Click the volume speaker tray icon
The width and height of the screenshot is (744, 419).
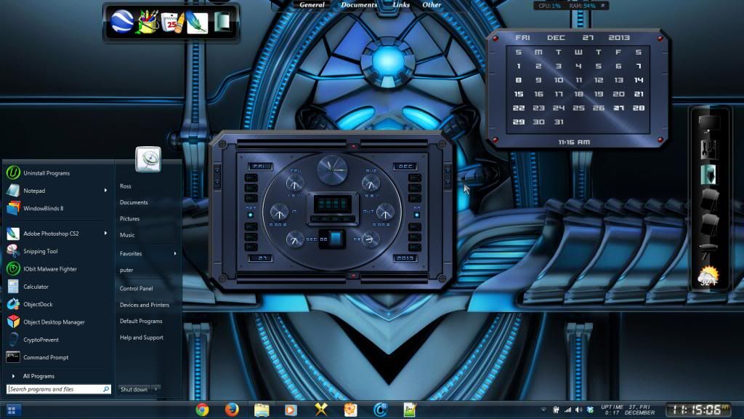coord(578,410)
